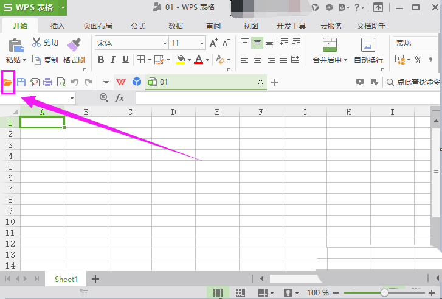Screen dimensions: 442x299
Task: Click the zoom slider handle
Action: (x=384, y=292)
